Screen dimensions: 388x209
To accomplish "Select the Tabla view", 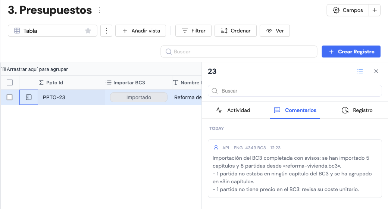I will tap(53, 31).
